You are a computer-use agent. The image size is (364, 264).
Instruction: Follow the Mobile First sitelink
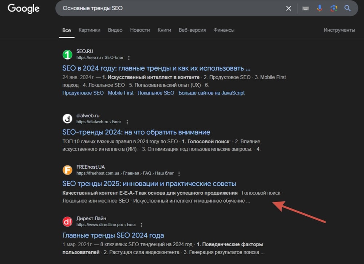[121, 93]
